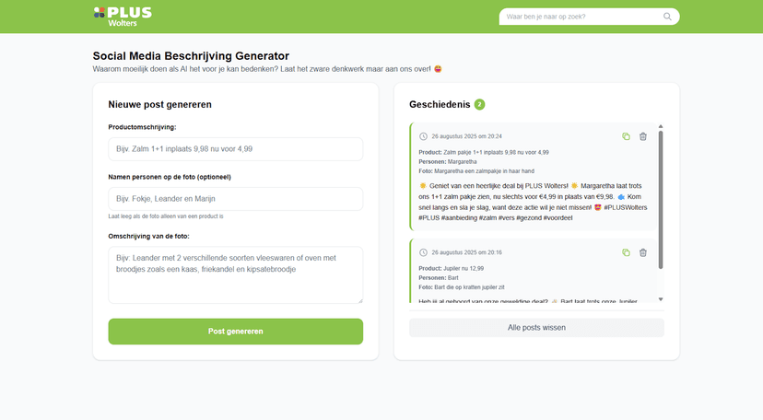Focus the Productomschrijving input field
763x420 pixels.
(x=236, y=149)
